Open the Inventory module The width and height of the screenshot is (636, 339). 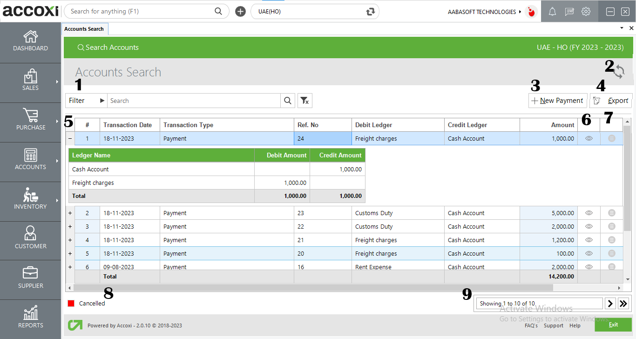coord(30,201)
